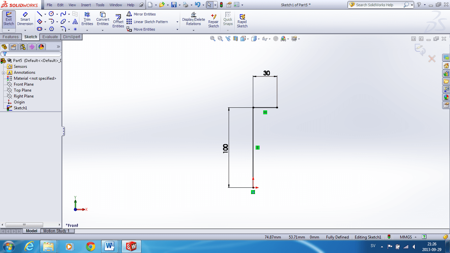The height and width of the screenshot is (253, 450).
Task: Open the Motion Study 1 tab
Action: [x=56, y=231]
